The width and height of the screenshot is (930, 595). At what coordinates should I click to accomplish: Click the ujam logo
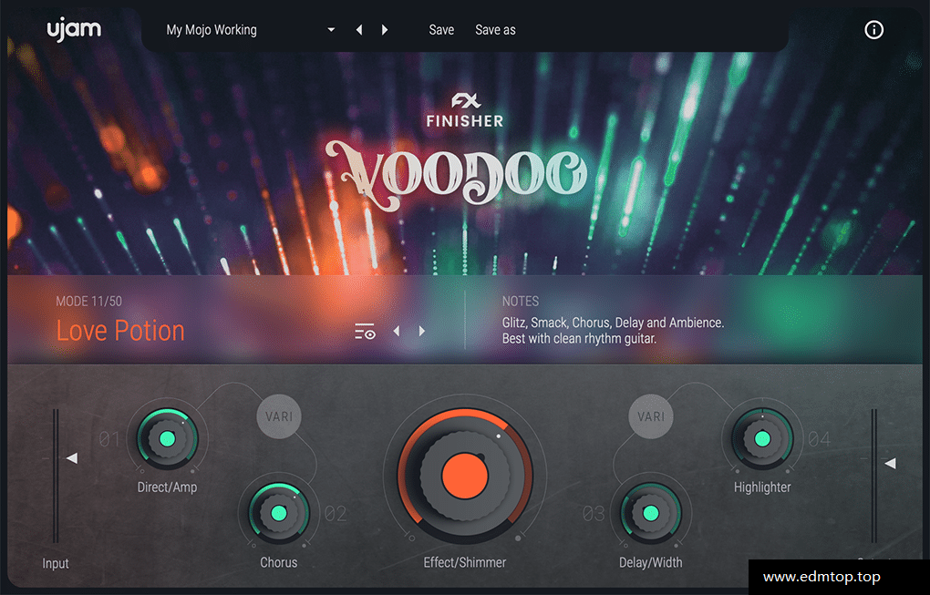click(74, 28)
